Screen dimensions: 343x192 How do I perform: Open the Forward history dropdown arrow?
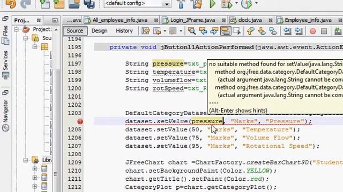[181, 31]
